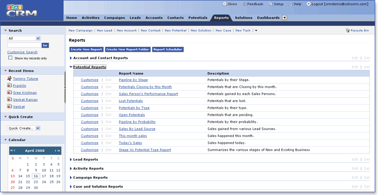Switch to the Campaigns tab
Image resolution: width=378 pixels, height=195 pixels.
115,18
